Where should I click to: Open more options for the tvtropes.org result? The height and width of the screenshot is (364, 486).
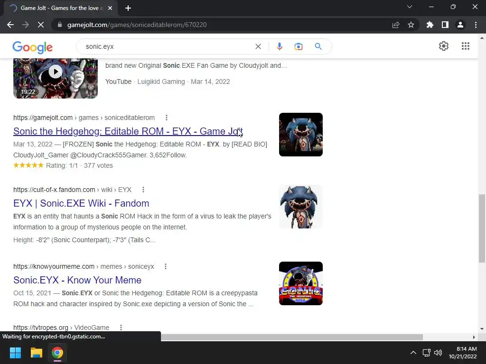[121, 328]
